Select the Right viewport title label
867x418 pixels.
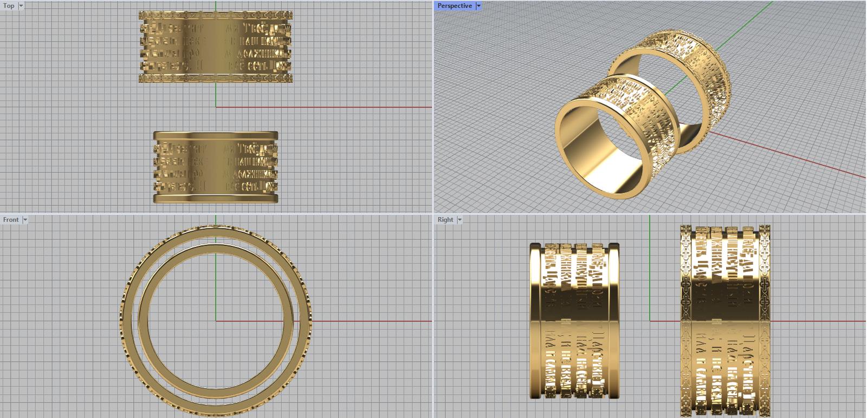(x=445, y=220)
